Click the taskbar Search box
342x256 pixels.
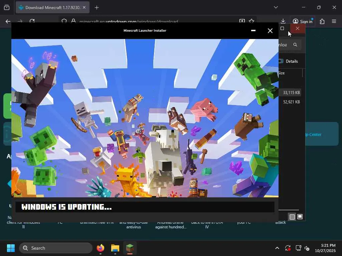56,248
